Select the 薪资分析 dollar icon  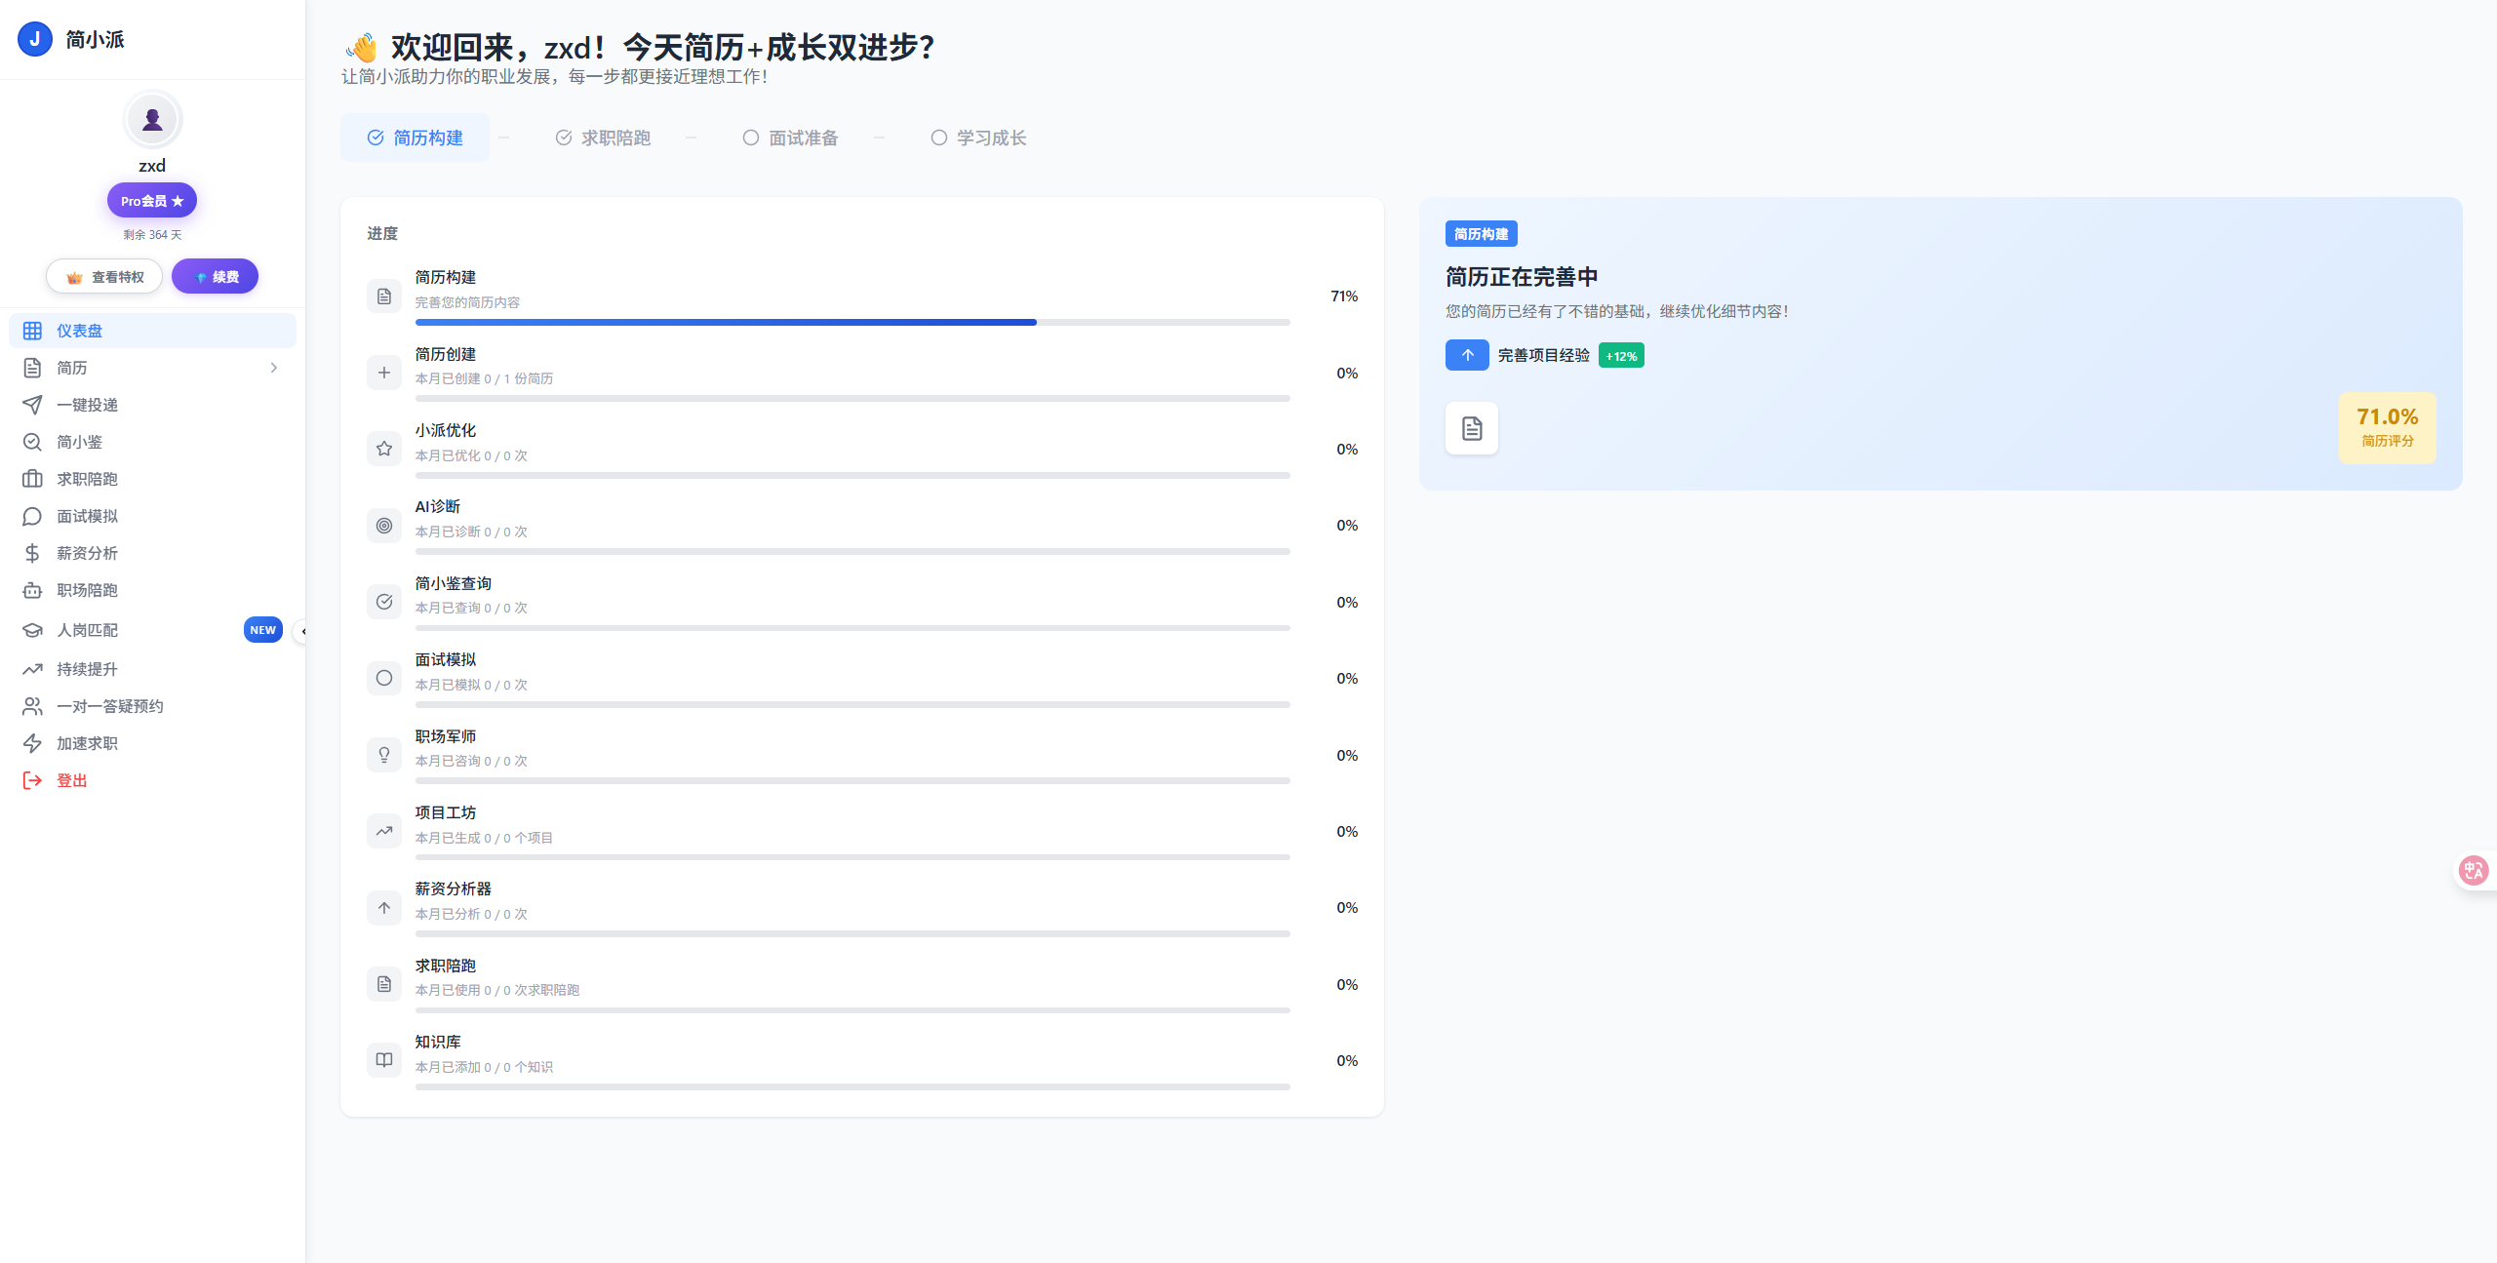32,553
